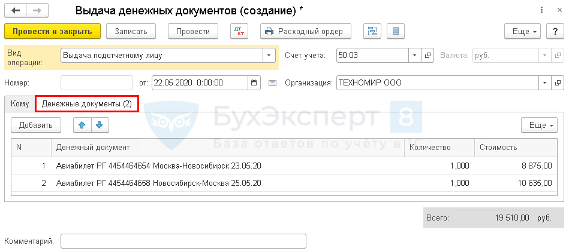The width and height of the screenshot is (566, 251).
Task: Open calendar picker for the date field
Action: tap(254, 82)
